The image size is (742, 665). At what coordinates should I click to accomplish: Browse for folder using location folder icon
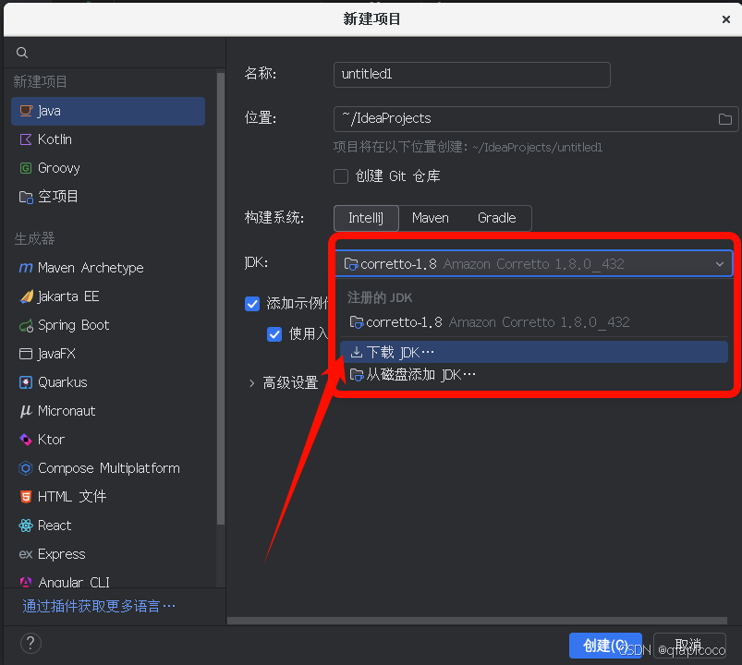[x=725, y=119]
